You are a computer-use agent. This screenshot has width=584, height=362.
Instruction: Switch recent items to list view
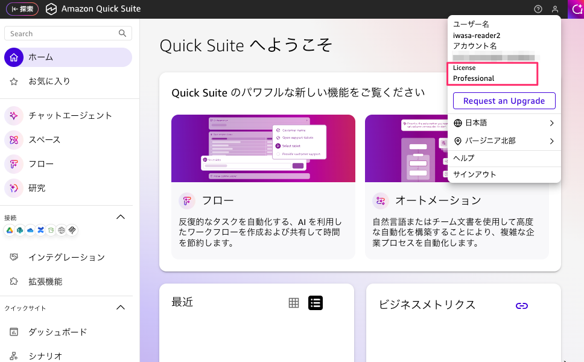[316, 303]
